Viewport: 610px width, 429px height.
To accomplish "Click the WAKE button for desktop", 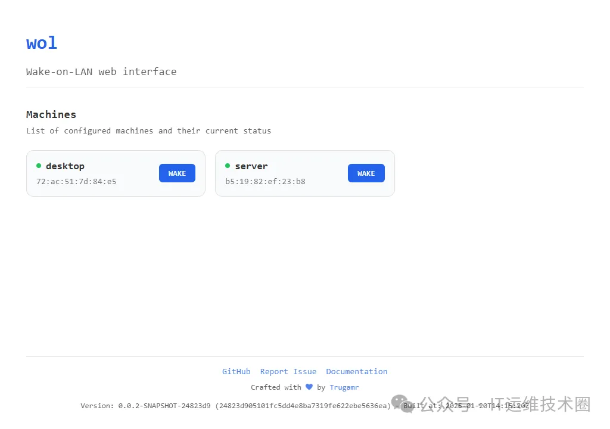I will click(x=177, y=173).
